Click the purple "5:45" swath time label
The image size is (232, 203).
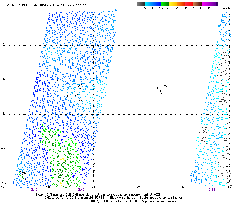[x=212, y=190]
